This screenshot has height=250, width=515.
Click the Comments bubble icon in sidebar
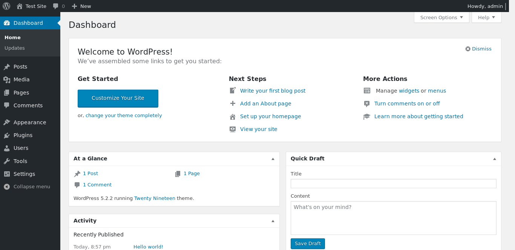(x=7, y=105)
